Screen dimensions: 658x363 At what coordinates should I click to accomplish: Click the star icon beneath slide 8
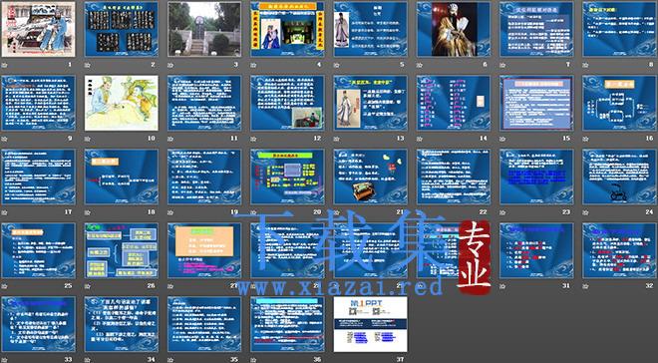click(585, 65)
